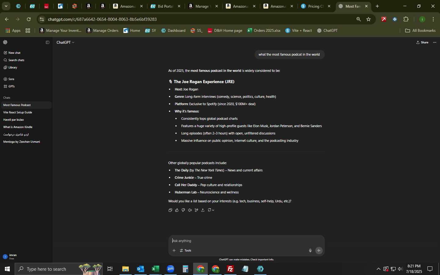Open the Manage Orders bookmark
This screenshot has width=440, height=275.
pyautogui.click(x=103, y=31)
